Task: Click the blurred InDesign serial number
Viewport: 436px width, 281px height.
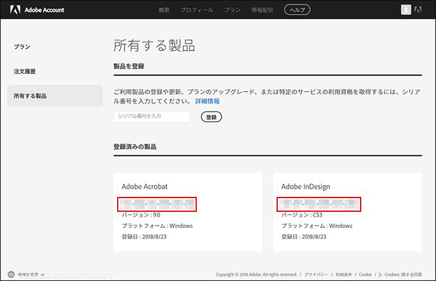Action: (319, 204)
